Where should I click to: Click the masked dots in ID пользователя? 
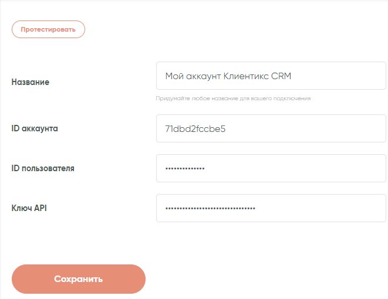coord(185,169)
